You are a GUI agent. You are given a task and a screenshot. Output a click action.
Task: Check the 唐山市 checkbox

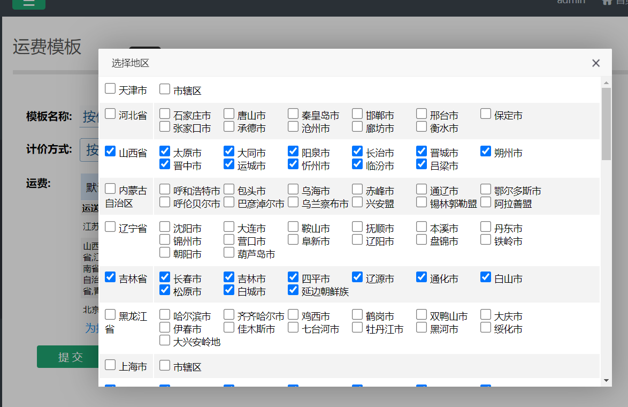point(229,114)
